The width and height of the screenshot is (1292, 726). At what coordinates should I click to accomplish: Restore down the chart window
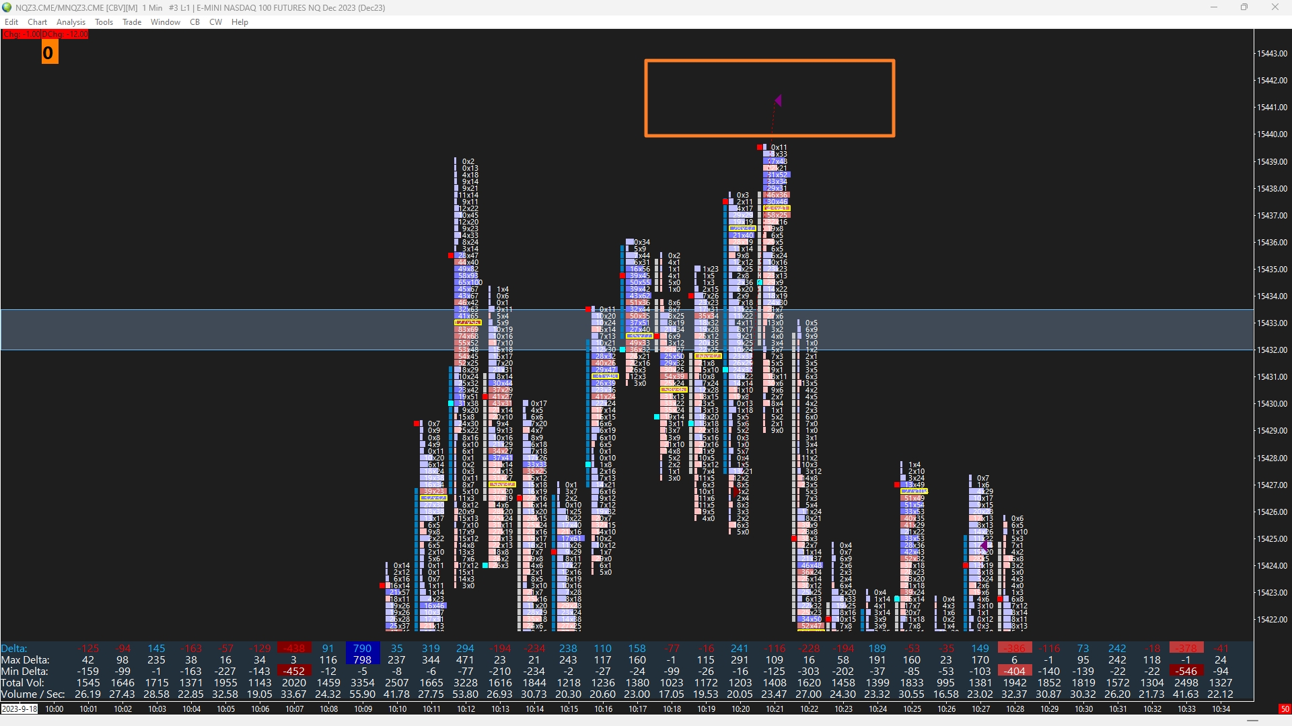click(x=1244, y=7)
